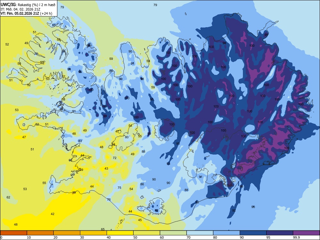Click the legend label '40'

click(x=108, y=237)
